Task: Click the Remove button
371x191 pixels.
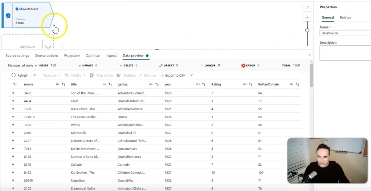Action: [x=147, y=76]
